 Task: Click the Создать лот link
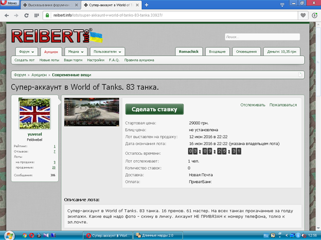(24, 60)
